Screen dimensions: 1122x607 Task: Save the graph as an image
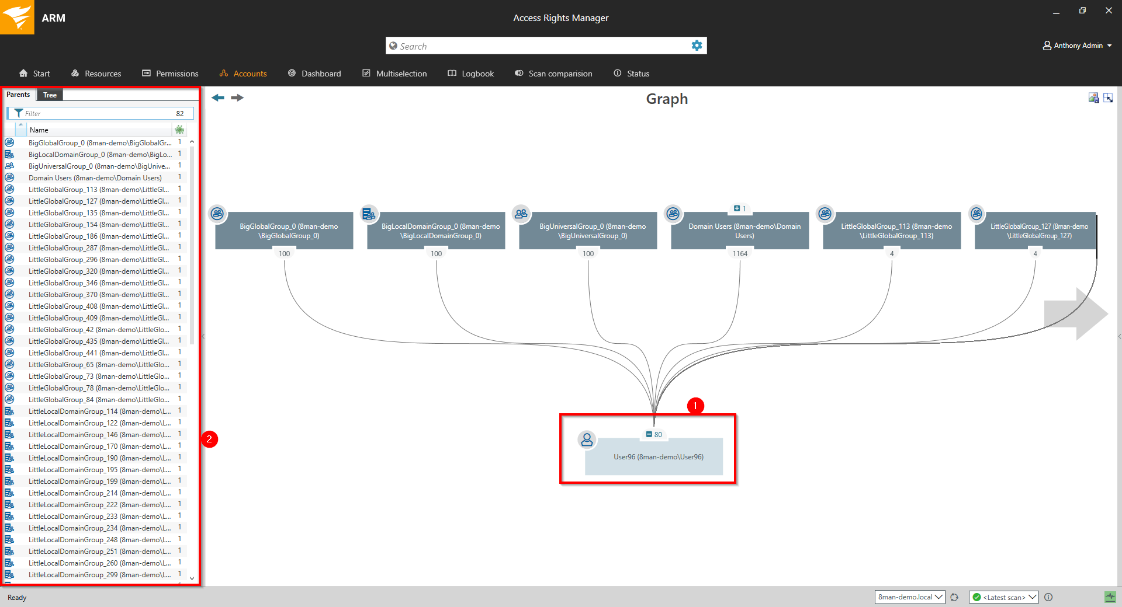pyautogui.click(x=1093, y=98)
